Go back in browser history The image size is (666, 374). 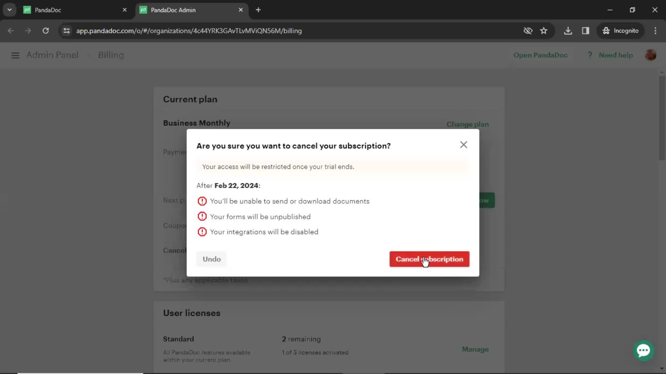click(11, 31)
